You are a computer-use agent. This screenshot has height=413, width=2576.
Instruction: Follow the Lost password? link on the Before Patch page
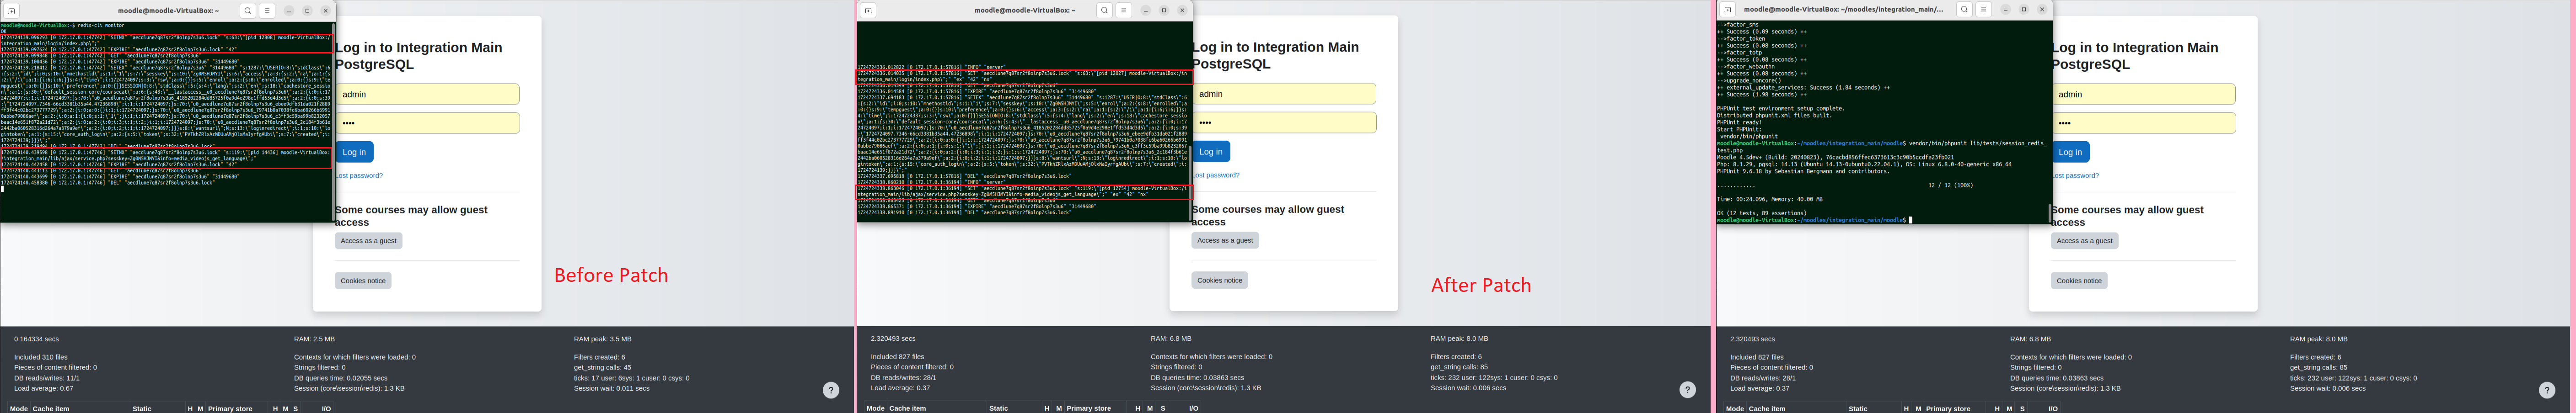pos(359,176)
